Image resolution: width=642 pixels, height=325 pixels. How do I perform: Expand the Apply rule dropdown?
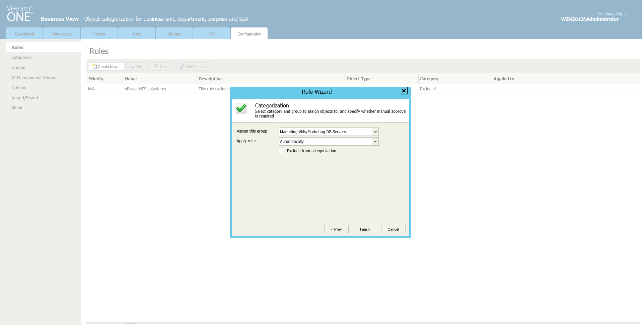click(x=374, y=141)
